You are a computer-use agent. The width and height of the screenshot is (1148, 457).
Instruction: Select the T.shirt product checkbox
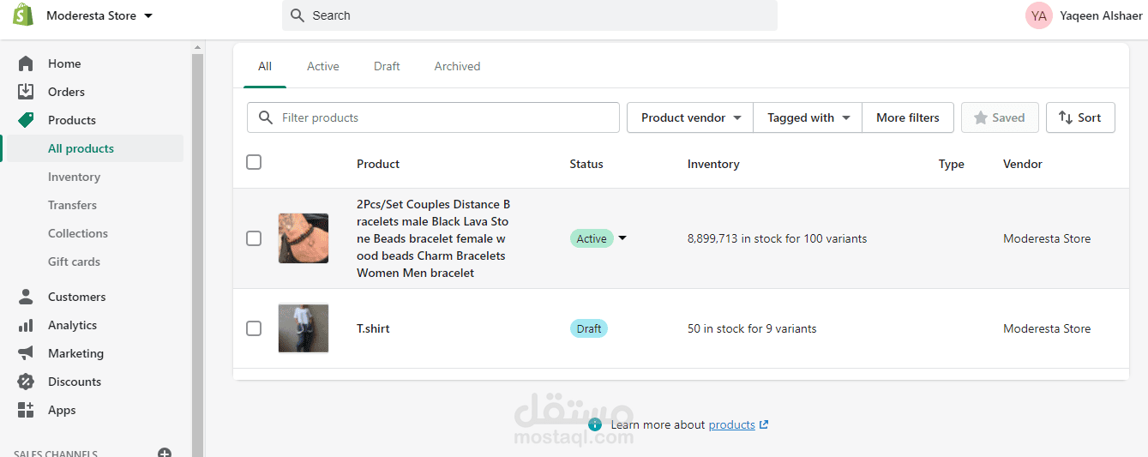pyautogui.click(x=254, y=328)
